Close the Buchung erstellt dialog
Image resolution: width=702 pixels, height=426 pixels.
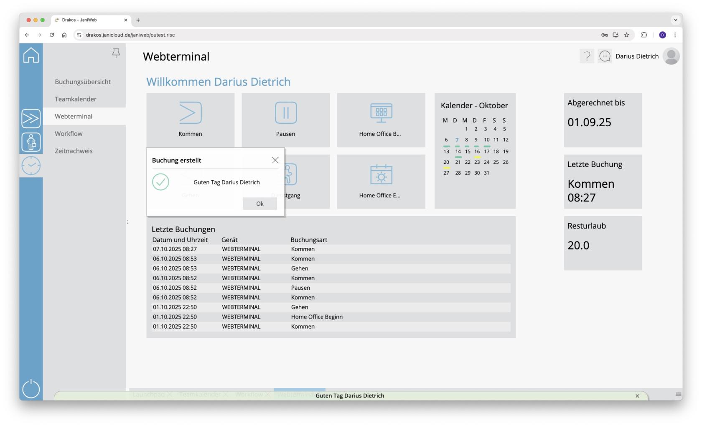(x=275, y=160)
